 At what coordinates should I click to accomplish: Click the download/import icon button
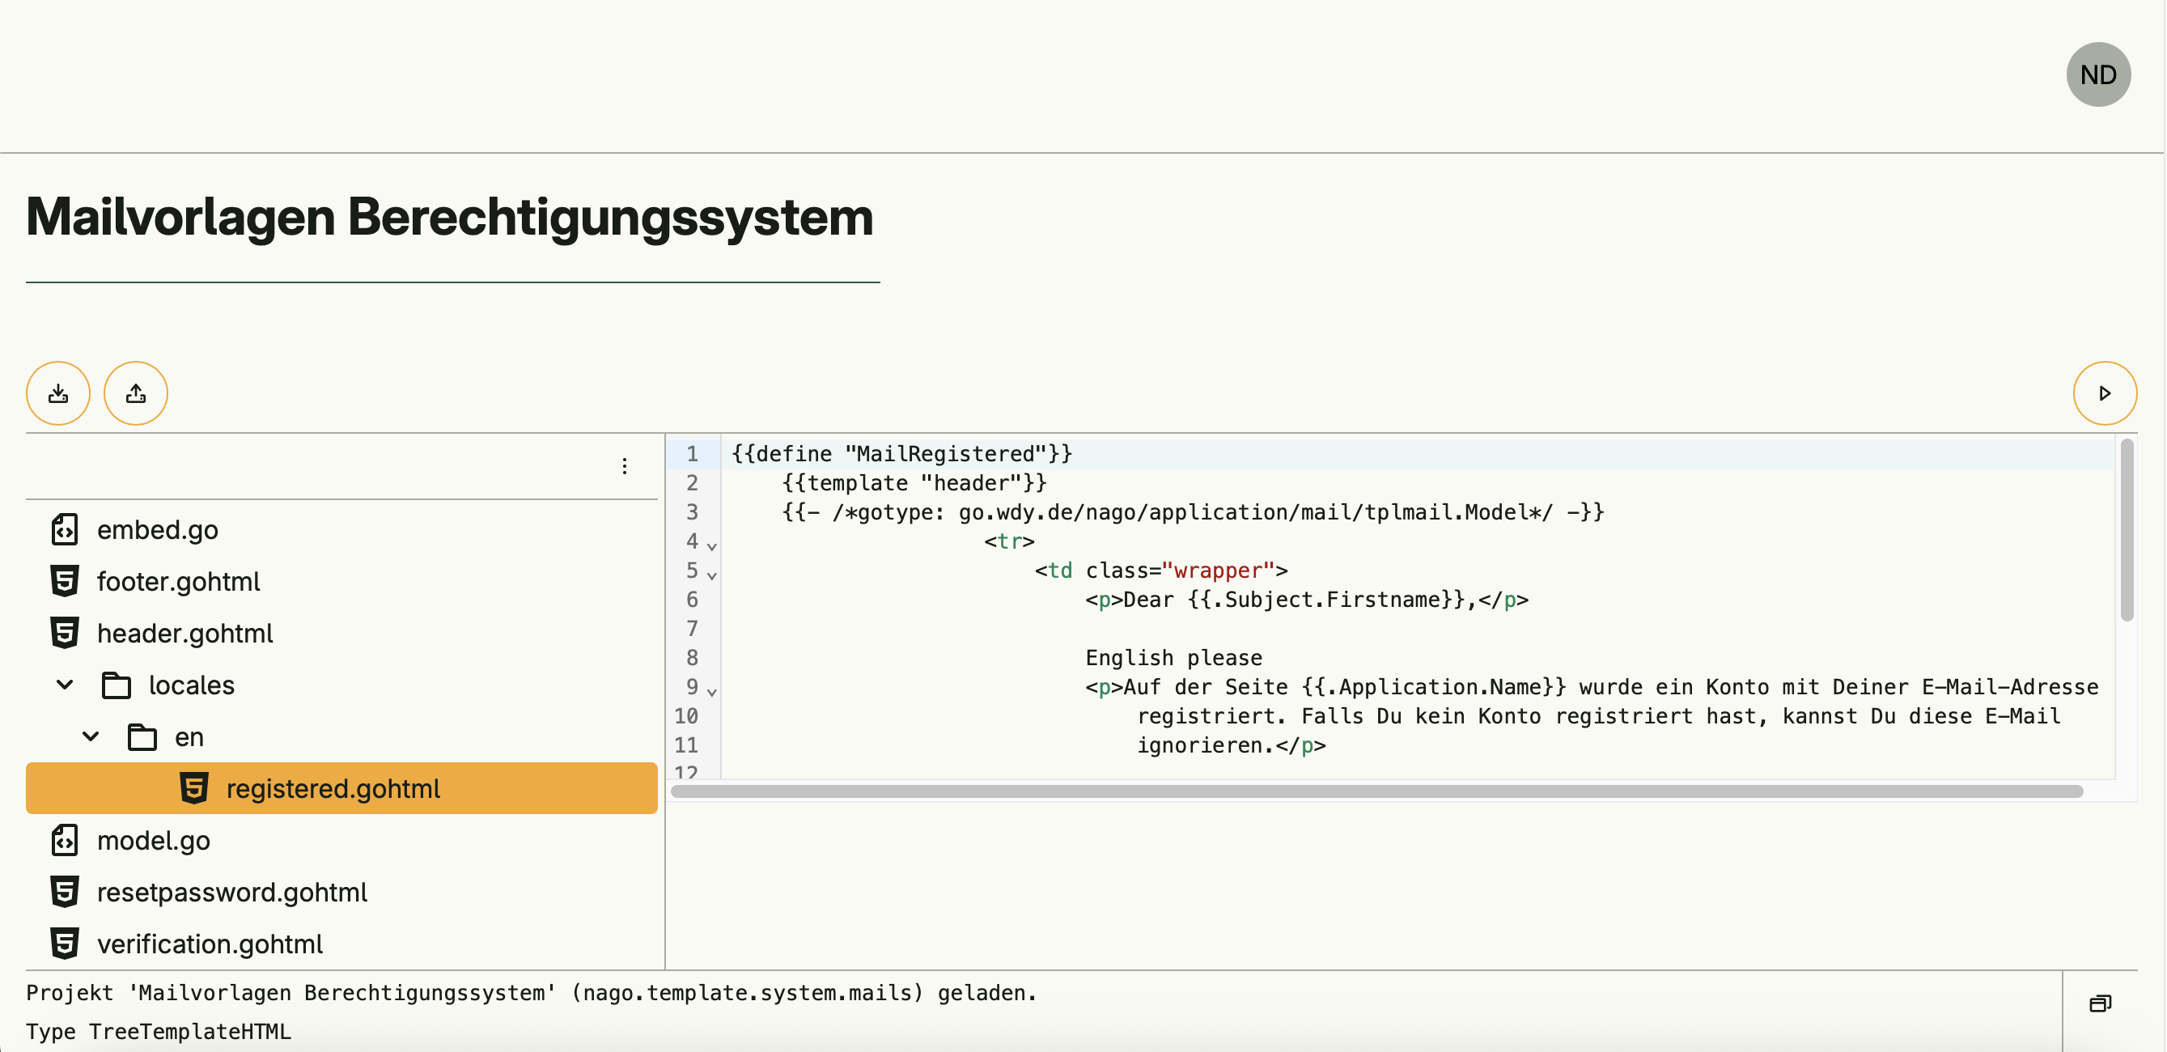tap(58, 393)
